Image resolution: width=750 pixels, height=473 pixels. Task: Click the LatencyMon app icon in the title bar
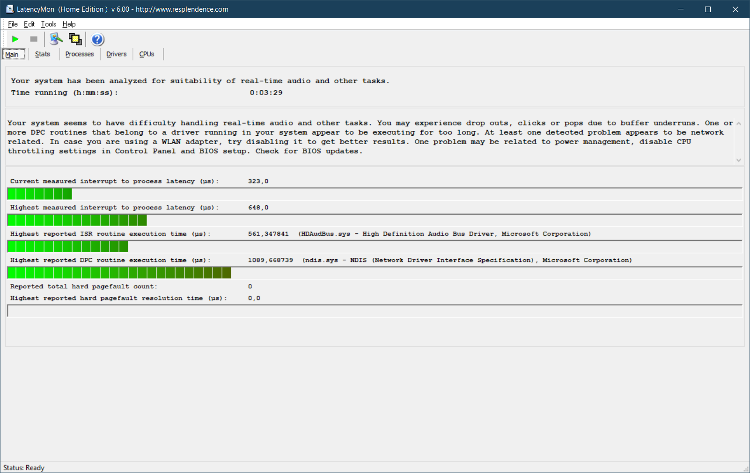pyautogui.click(x=9, y=9)
